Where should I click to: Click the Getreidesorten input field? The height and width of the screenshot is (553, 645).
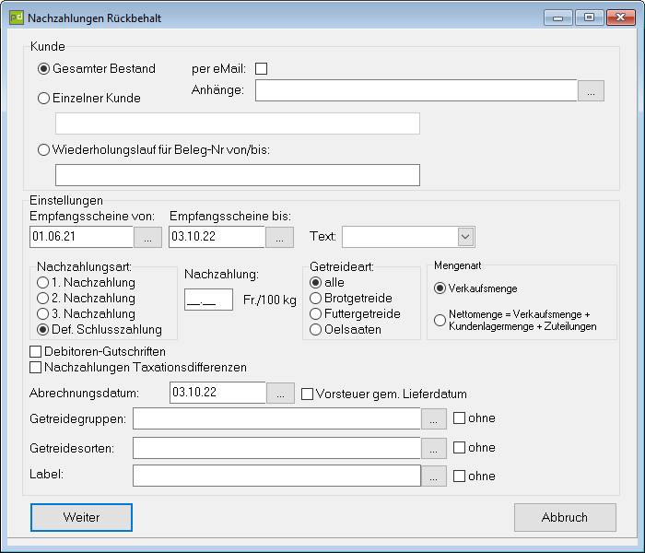click(x=276, y=448)
